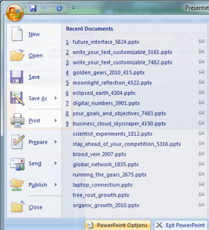Image resolution: width=209 pixels, height=230 pixels.
Task: Expand the Prepare submenu arrow
Action: pyautogui.click(x=56, y=142)
